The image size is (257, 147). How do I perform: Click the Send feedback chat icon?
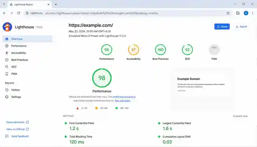pos(7,136)
